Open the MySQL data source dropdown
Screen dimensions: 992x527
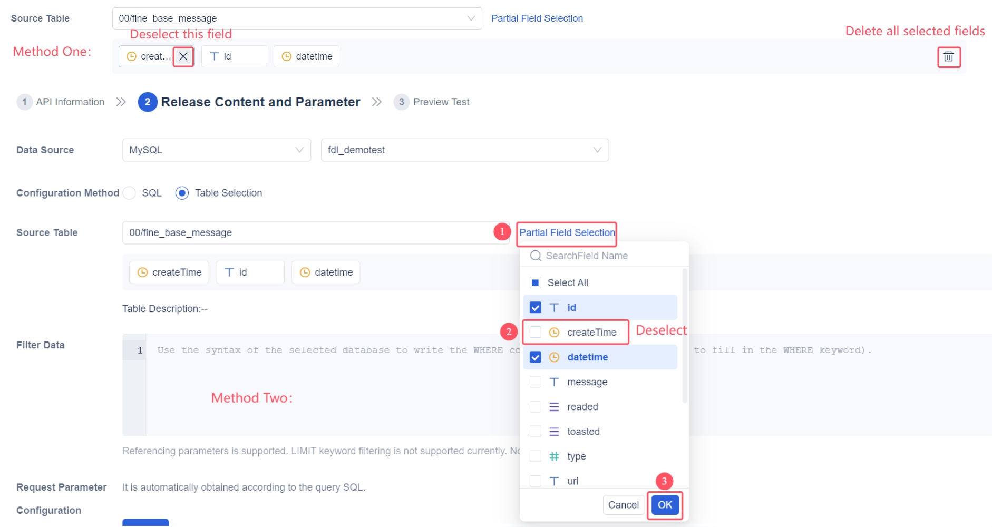click(x=217, y=150)
